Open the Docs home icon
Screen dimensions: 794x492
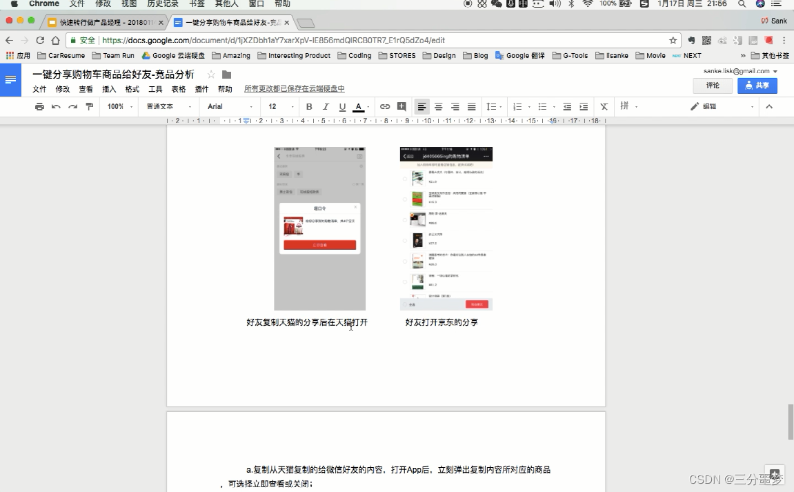[10, 80]
